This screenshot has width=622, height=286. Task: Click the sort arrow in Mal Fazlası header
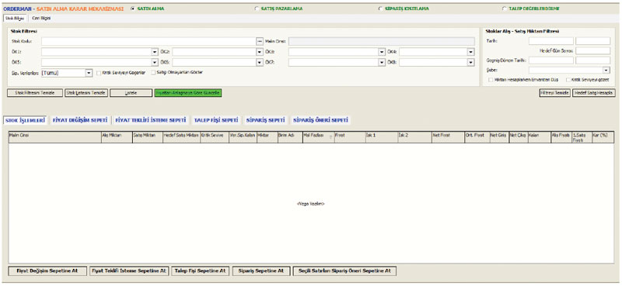click(331, 137)
